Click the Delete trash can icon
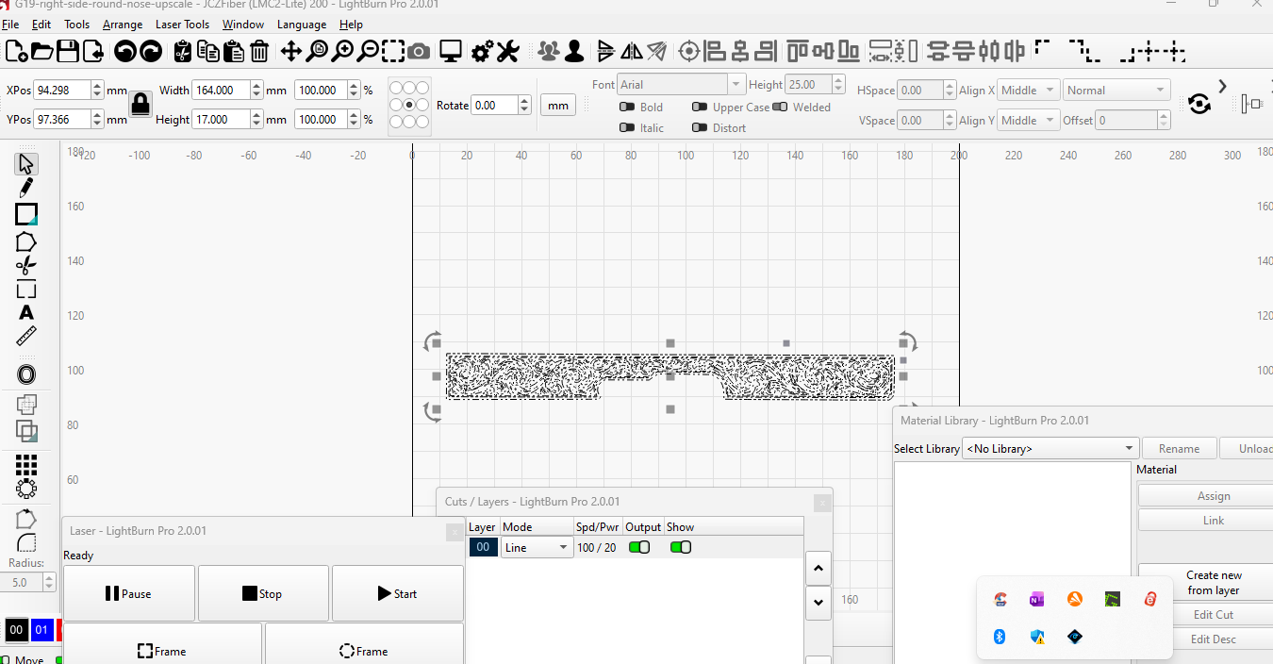The height and width of the screenshot is (664, 1273). tap(259, 52)
